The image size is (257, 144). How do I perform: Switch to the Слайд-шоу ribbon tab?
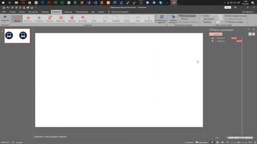[68, 12]
